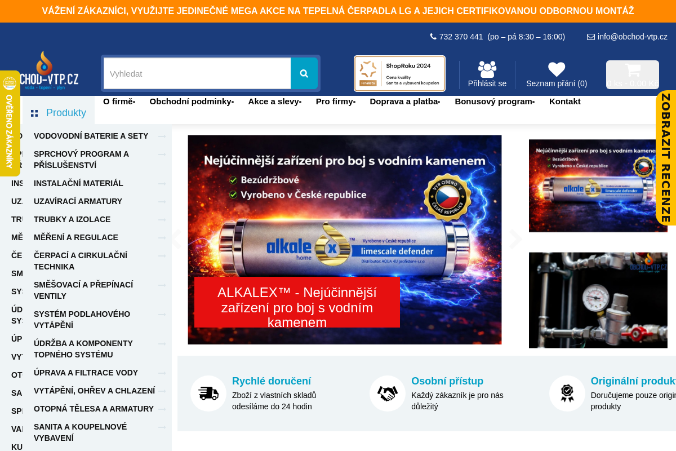
Task: Expand Trubky a izolace category arrow
Action: 162,219
